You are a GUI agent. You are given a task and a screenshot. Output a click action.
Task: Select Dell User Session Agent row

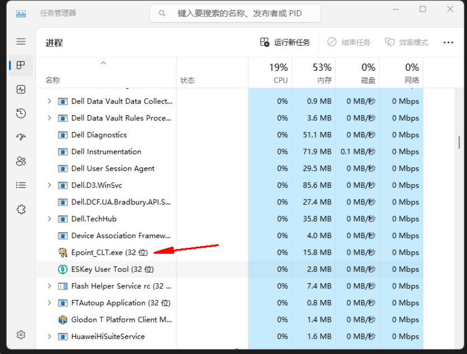pos(230,169)
